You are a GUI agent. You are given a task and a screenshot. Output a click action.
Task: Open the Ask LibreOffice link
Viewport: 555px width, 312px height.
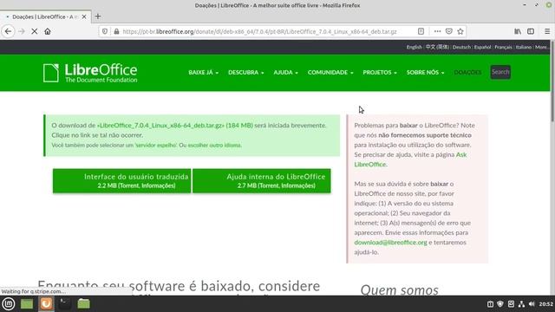[410, 159]
